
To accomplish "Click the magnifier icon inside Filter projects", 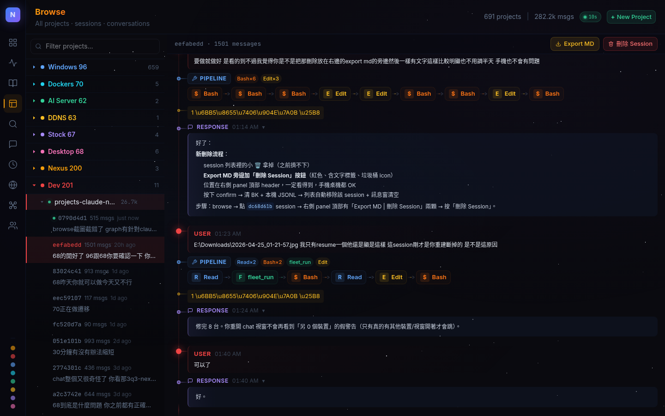I will 38,46.
